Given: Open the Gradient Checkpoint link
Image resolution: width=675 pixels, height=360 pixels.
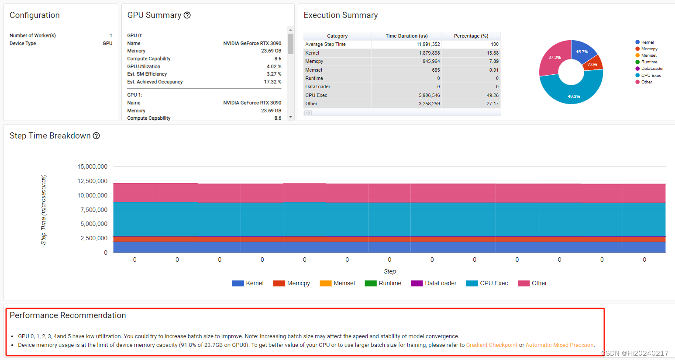Looking at the screenshot, I should point(492,345).
